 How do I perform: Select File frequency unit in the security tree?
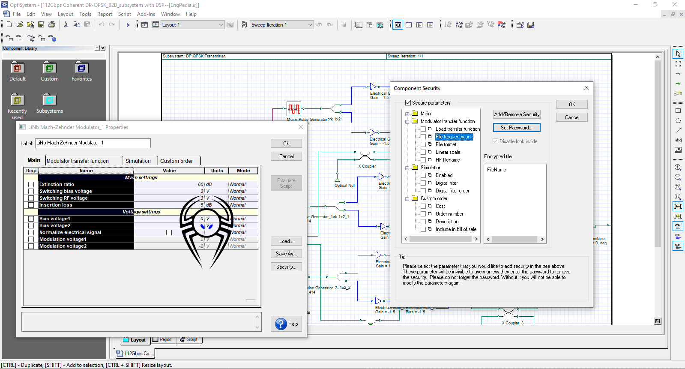[x=454, y=137]
